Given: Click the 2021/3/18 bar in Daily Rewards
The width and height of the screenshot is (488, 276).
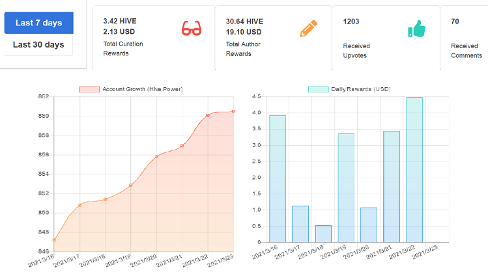Looking at the screenshot, I should [323, 234].
